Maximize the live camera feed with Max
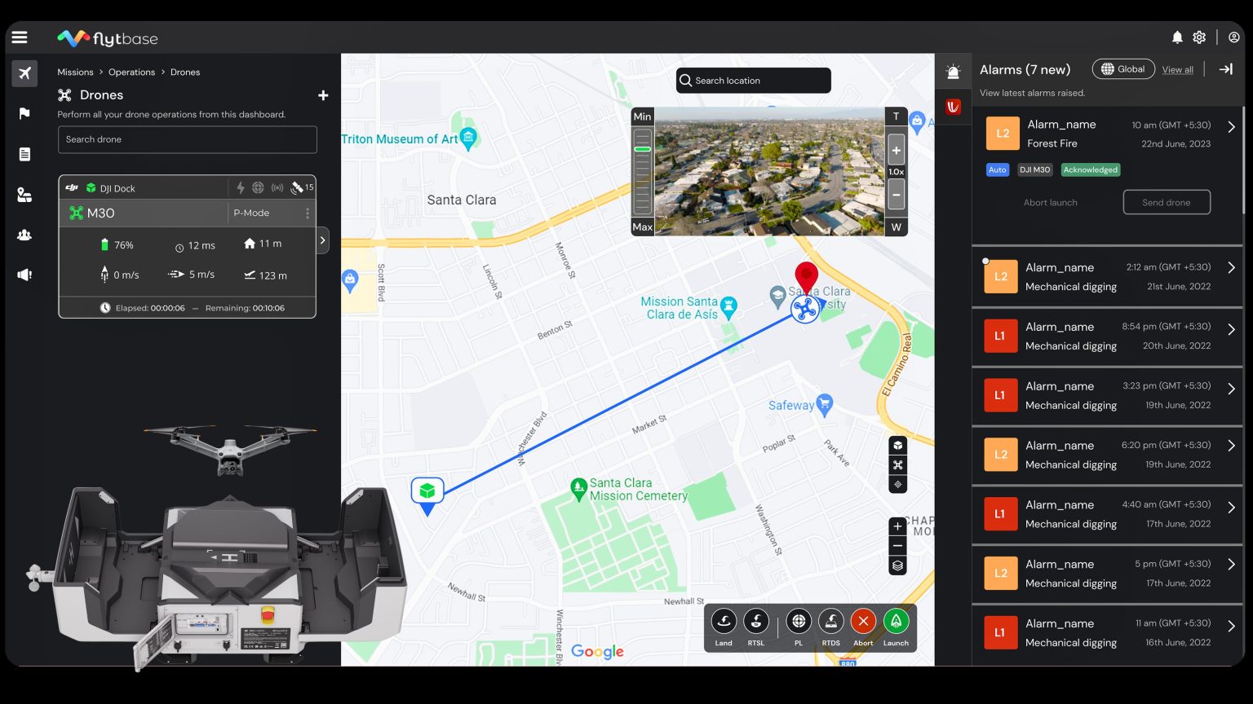The image size is (1253, 704). (642, 227)
